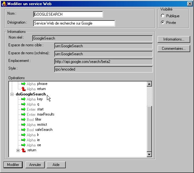This screenshot has width=194, height=173.
Task: Select the oe parameter text
Action: pyautogui.click(x=39, y=145)
